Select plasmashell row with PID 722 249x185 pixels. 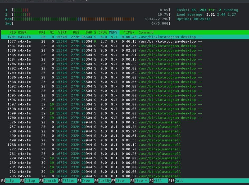point(125,149)
